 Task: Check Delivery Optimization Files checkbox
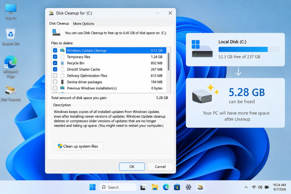(55, 75)
